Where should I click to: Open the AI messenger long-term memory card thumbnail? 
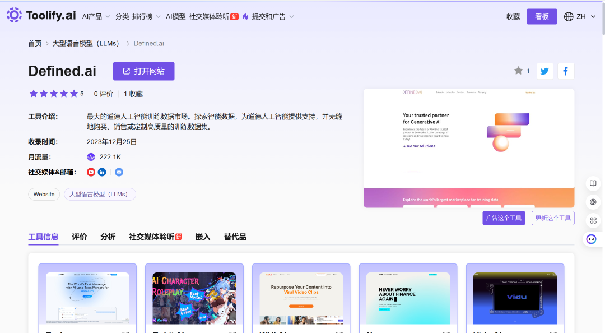[87, 298]
